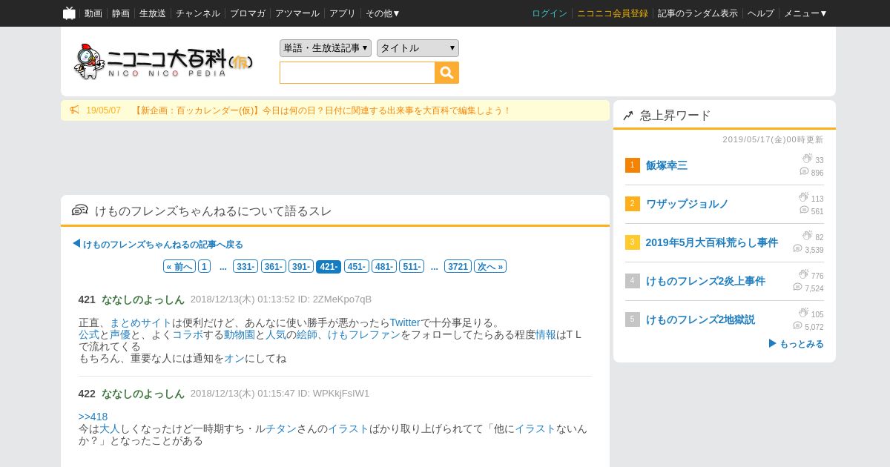
Task: Click the « 前へ pagination button
Action: [179, 267]
